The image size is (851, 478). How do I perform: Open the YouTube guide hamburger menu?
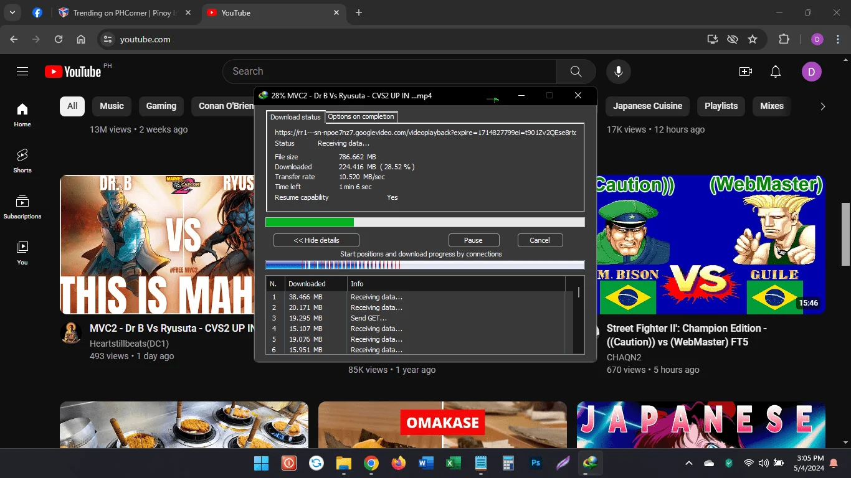(x=22, y=72)
